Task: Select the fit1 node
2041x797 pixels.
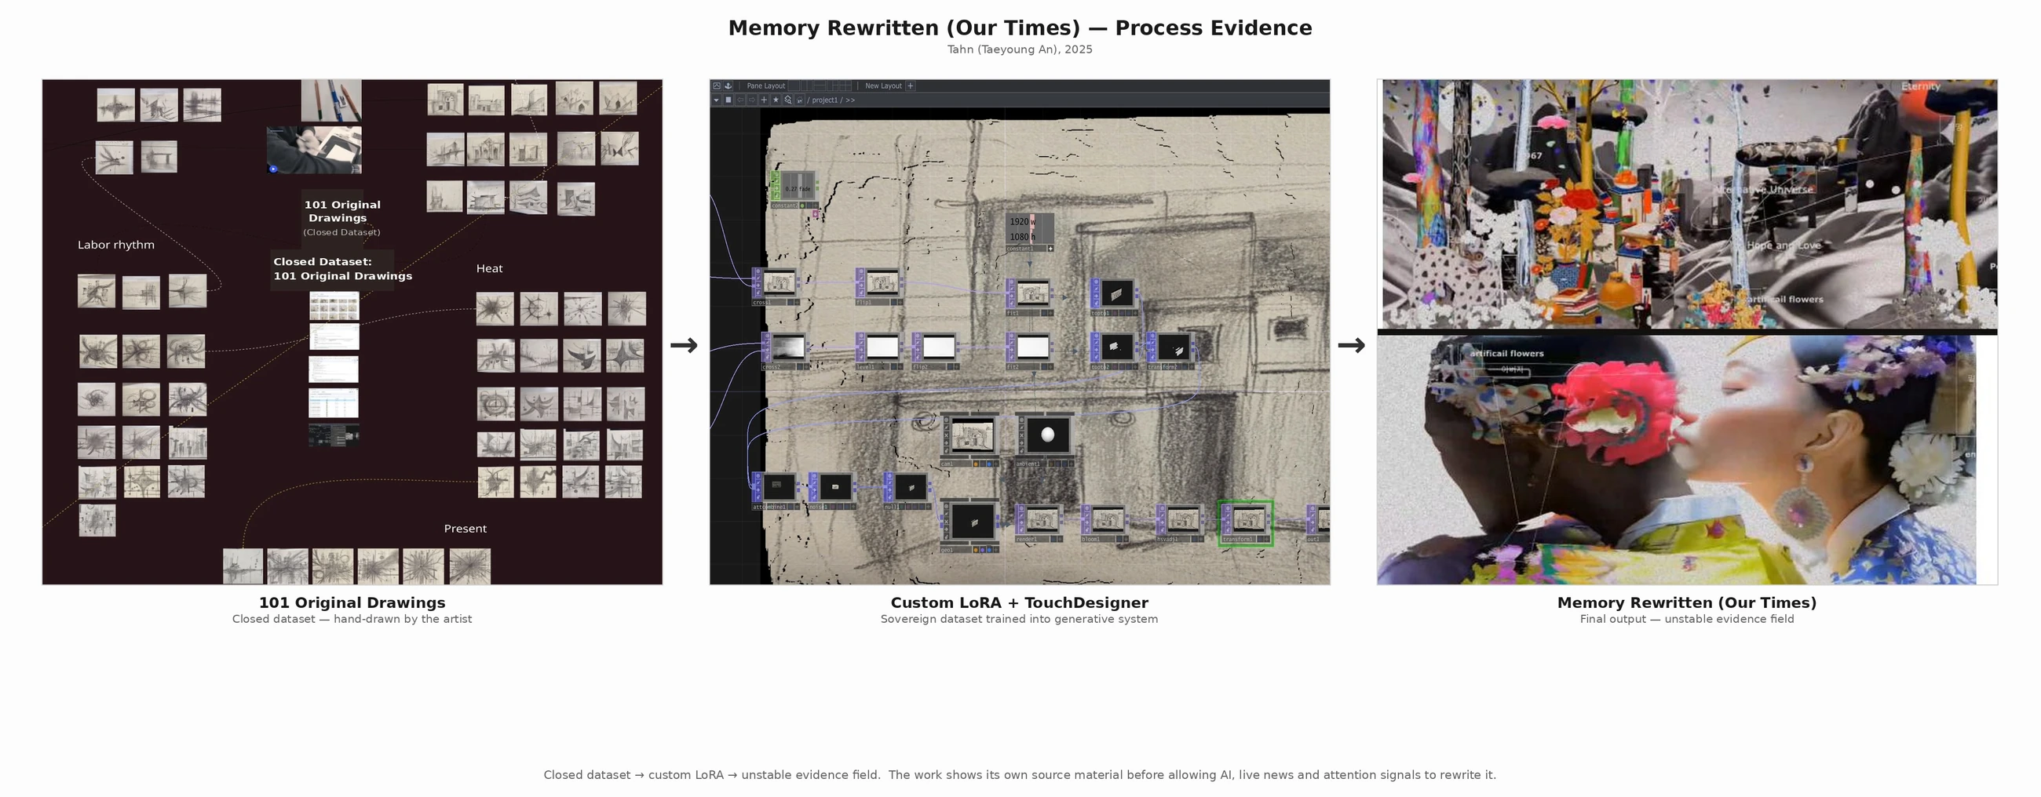Action: click(1030, 297)
